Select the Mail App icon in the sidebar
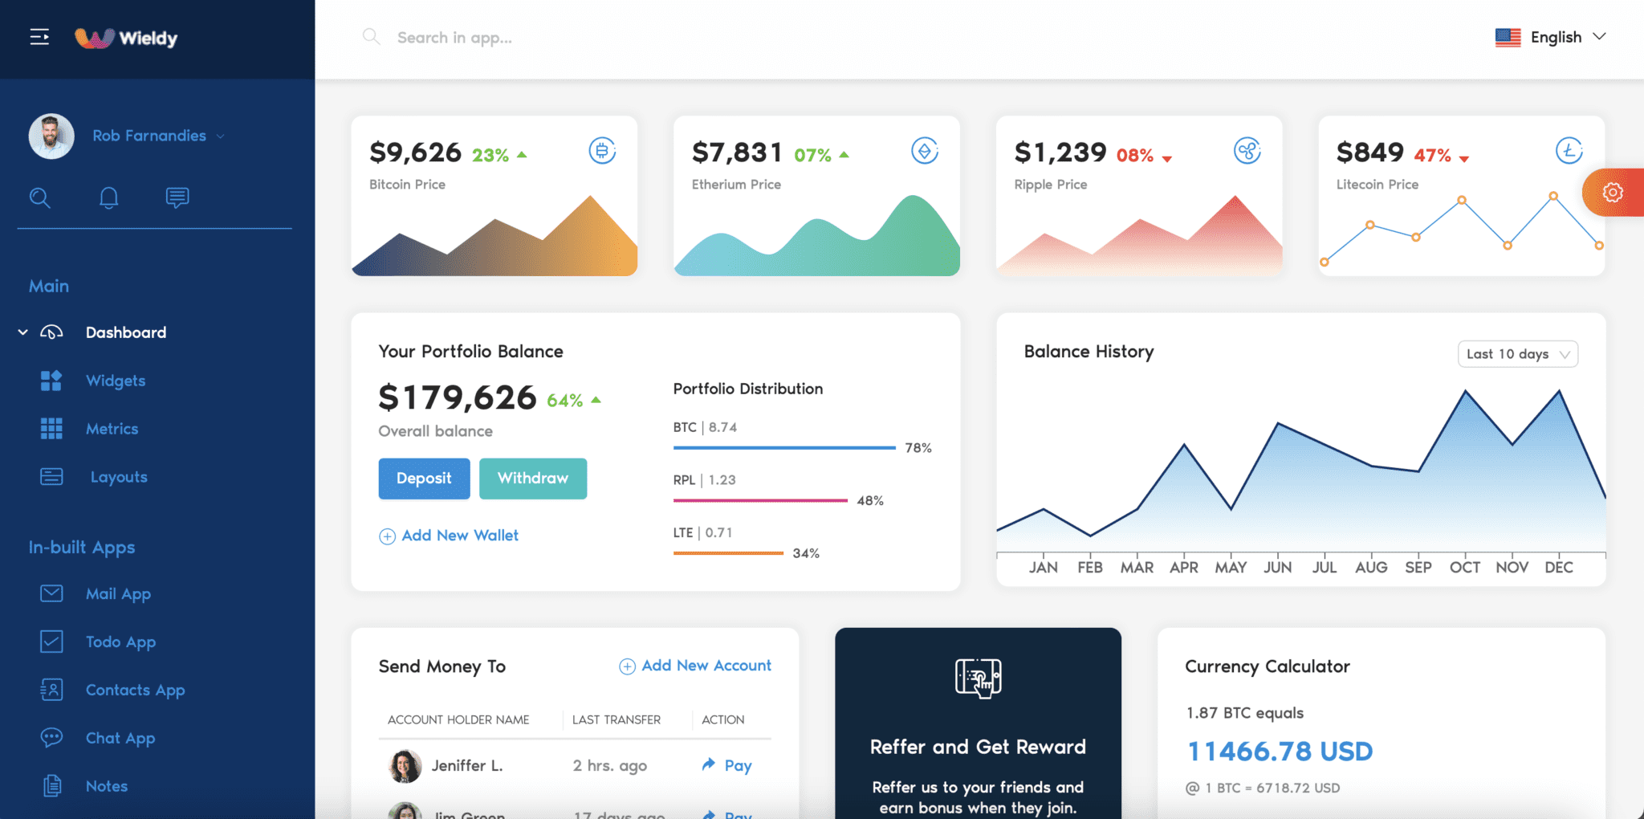Image resolution: width=1644 pixels, height=819 pixels. [x=51, y=593]
